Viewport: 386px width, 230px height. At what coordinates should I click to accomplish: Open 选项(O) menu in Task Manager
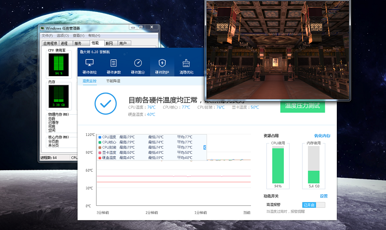point(63,35)
